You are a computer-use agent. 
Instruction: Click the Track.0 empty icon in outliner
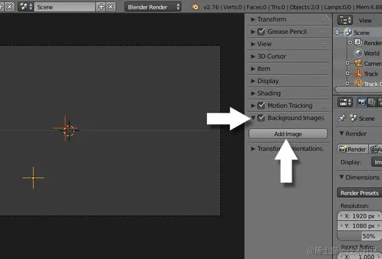[x=358, y=83]
